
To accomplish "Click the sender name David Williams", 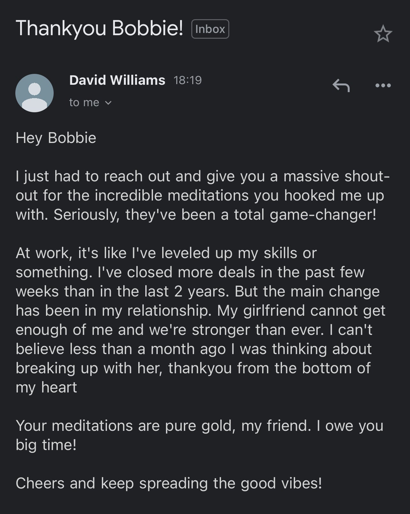I will tap(117, 80).
